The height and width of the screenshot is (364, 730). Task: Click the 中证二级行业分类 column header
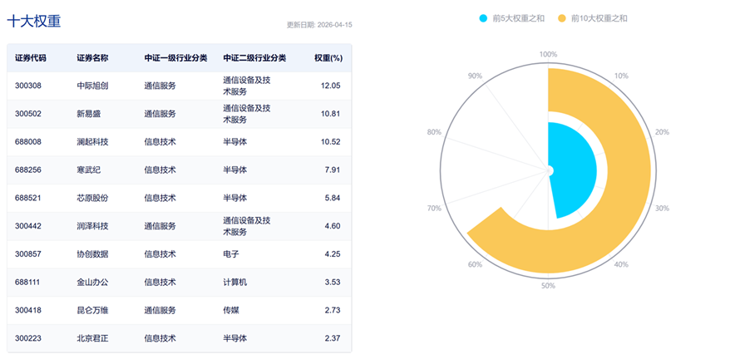254,58
